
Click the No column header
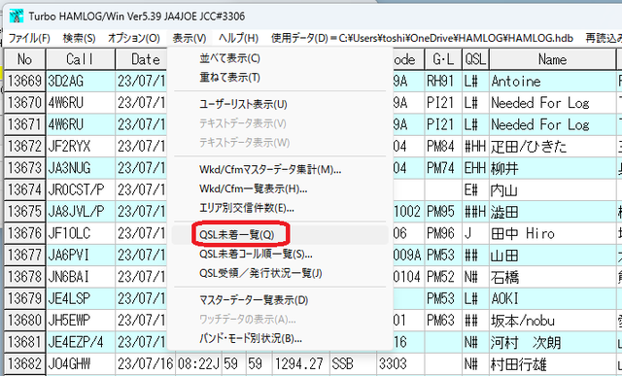[x=24, y=59]
